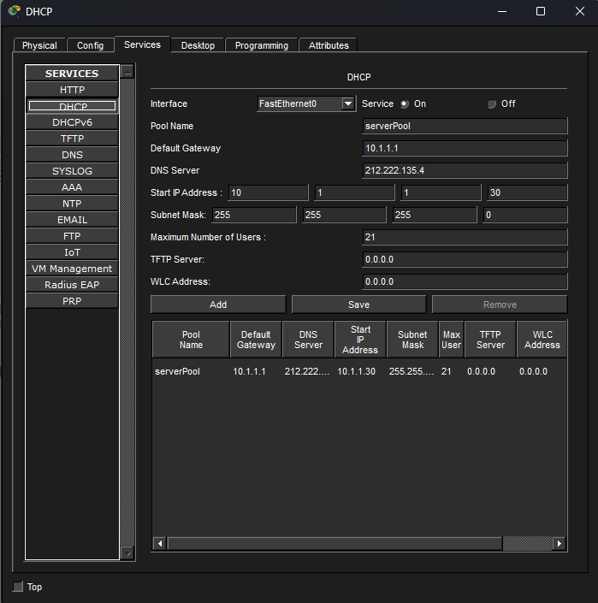The image size is (598, 603).
Task: Click the TFTP Server column header
Action: tap(490, 340)
